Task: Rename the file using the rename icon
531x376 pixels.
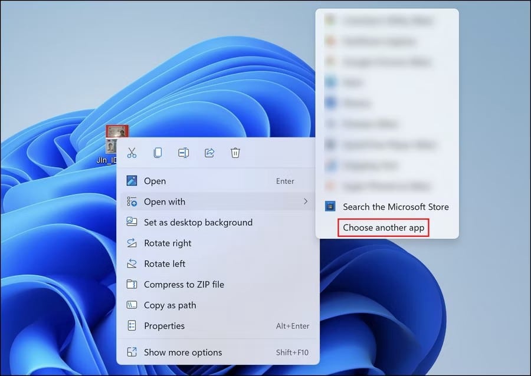Action: coord(183,153)
